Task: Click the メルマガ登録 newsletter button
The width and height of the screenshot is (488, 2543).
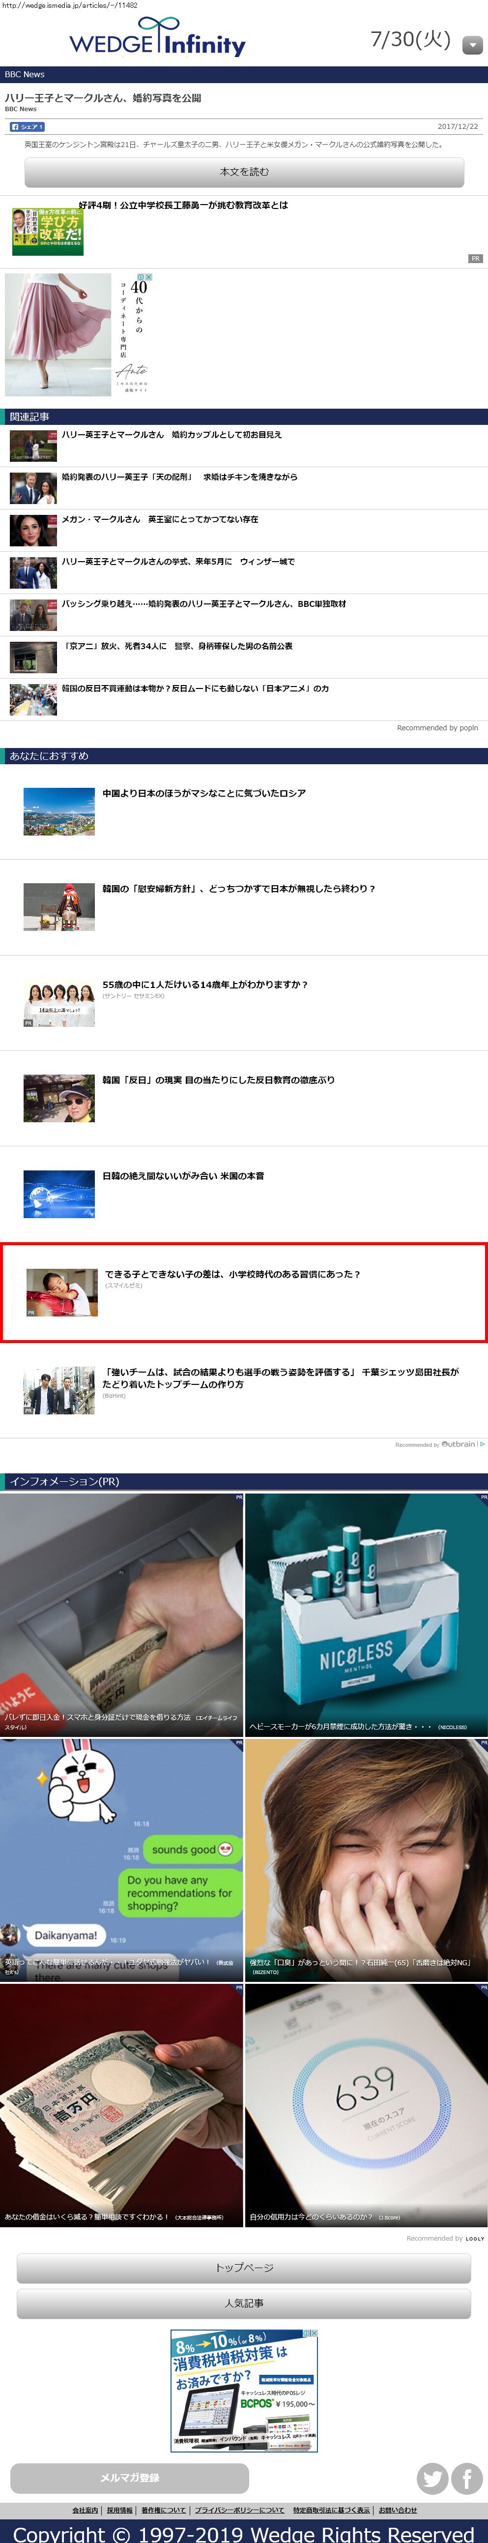Action: 129,2478
